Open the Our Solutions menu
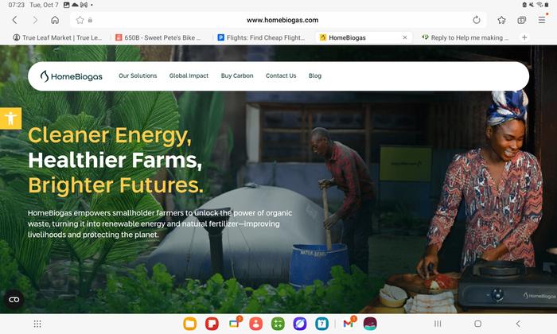This screenshot has width=557, height=334. coord(138,76)
